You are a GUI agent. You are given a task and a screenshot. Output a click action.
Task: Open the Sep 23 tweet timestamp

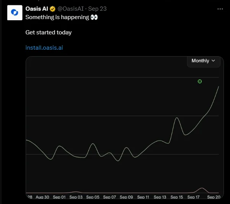(98, 9)
